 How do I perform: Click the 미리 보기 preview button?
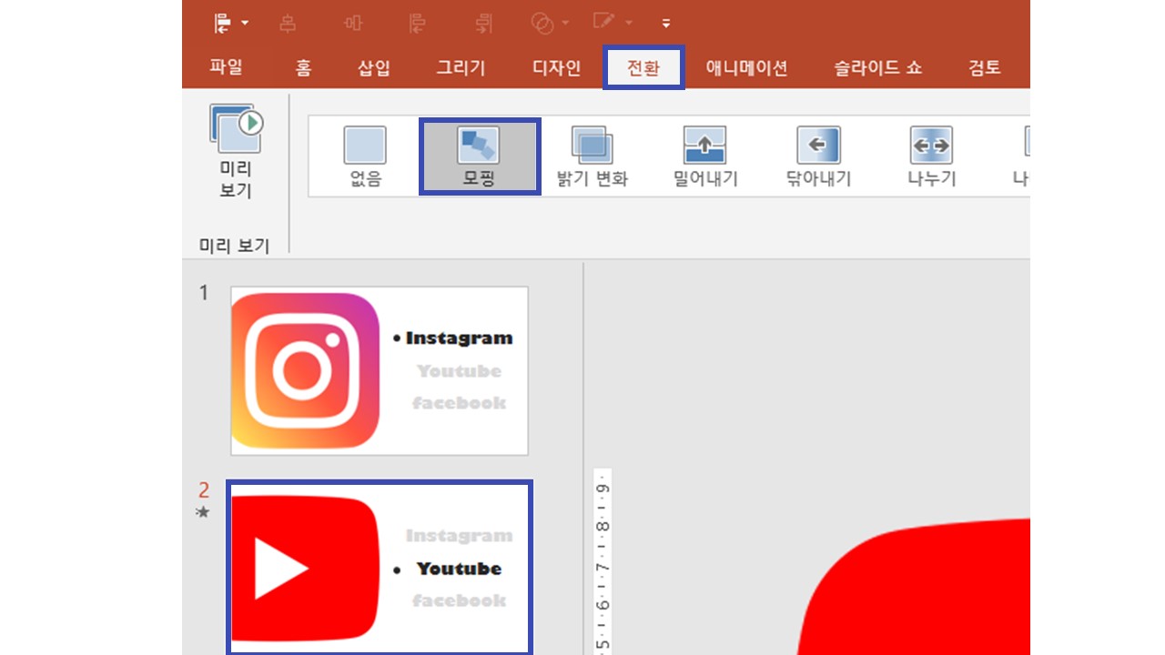coord(236,152)
